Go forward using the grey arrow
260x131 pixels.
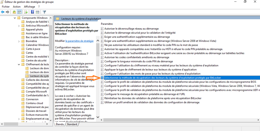pos(7,12)
